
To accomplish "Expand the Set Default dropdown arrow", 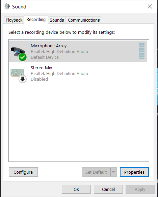I will click(114, 172).
